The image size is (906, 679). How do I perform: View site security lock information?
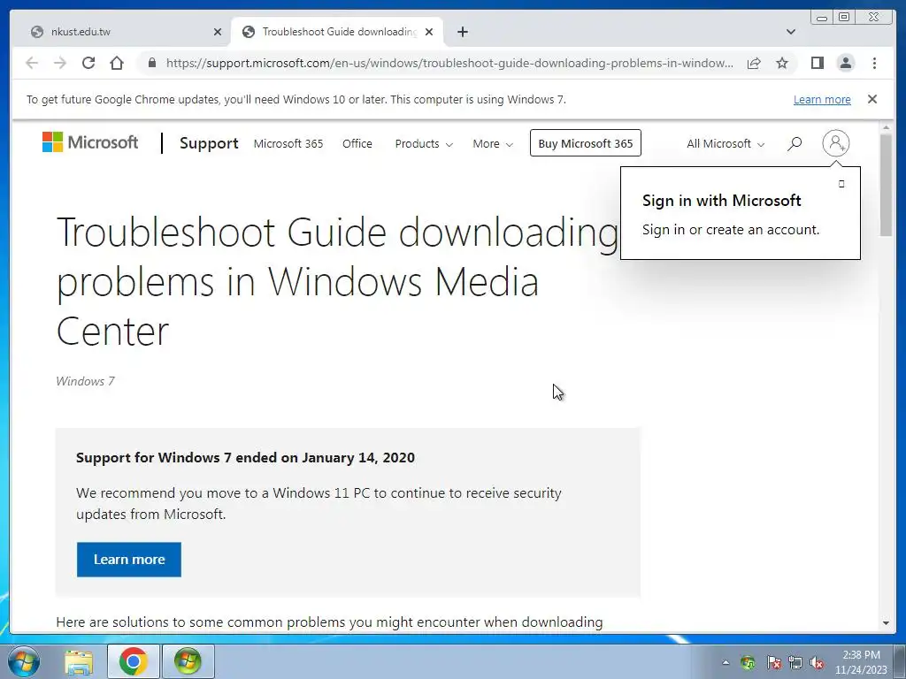point(152,63)
